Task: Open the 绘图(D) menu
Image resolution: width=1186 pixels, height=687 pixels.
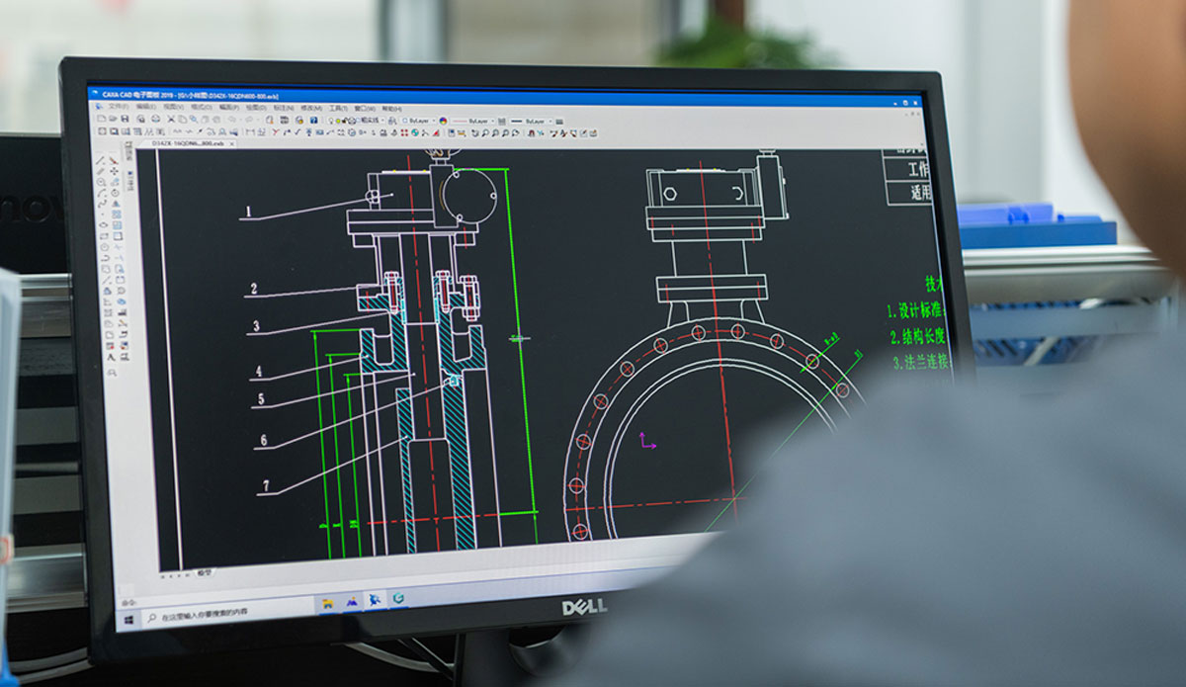Action: click(x=255, y=109)
